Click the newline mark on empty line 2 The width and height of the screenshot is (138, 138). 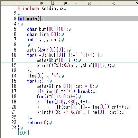19,14
